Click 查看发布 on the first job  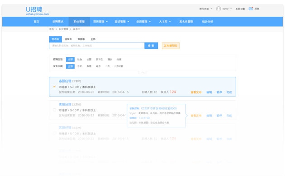[196, 92]
